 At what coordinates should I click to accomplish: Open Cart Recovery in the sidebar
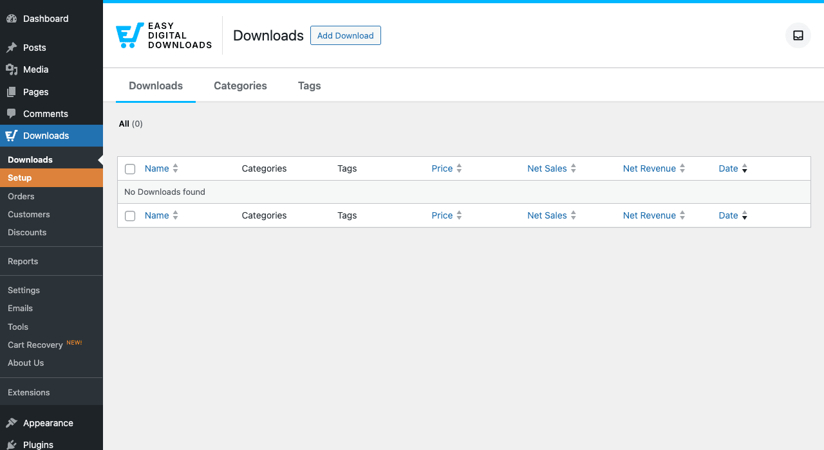(x=51, y=345)
